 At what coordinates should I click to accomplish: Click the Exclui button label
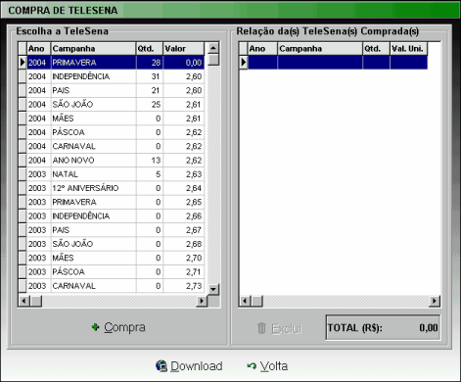click(286, 328)
